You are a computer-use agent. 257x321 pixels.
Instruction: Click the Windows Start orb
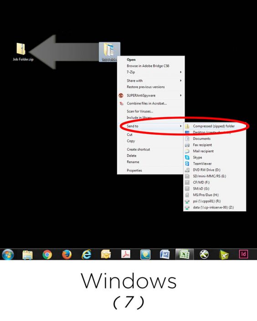[8, 255]
